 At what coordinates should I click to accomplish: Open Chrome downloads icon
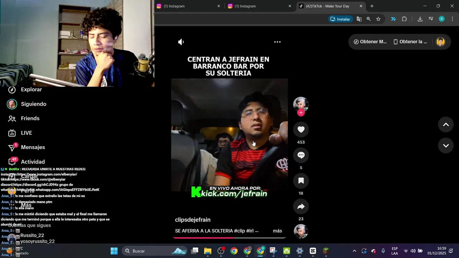click(420, 19)
